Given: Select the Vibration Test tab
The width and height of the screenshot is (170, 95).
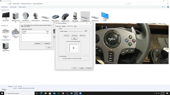Looking at the screenshot, I should tap(70, 26).
